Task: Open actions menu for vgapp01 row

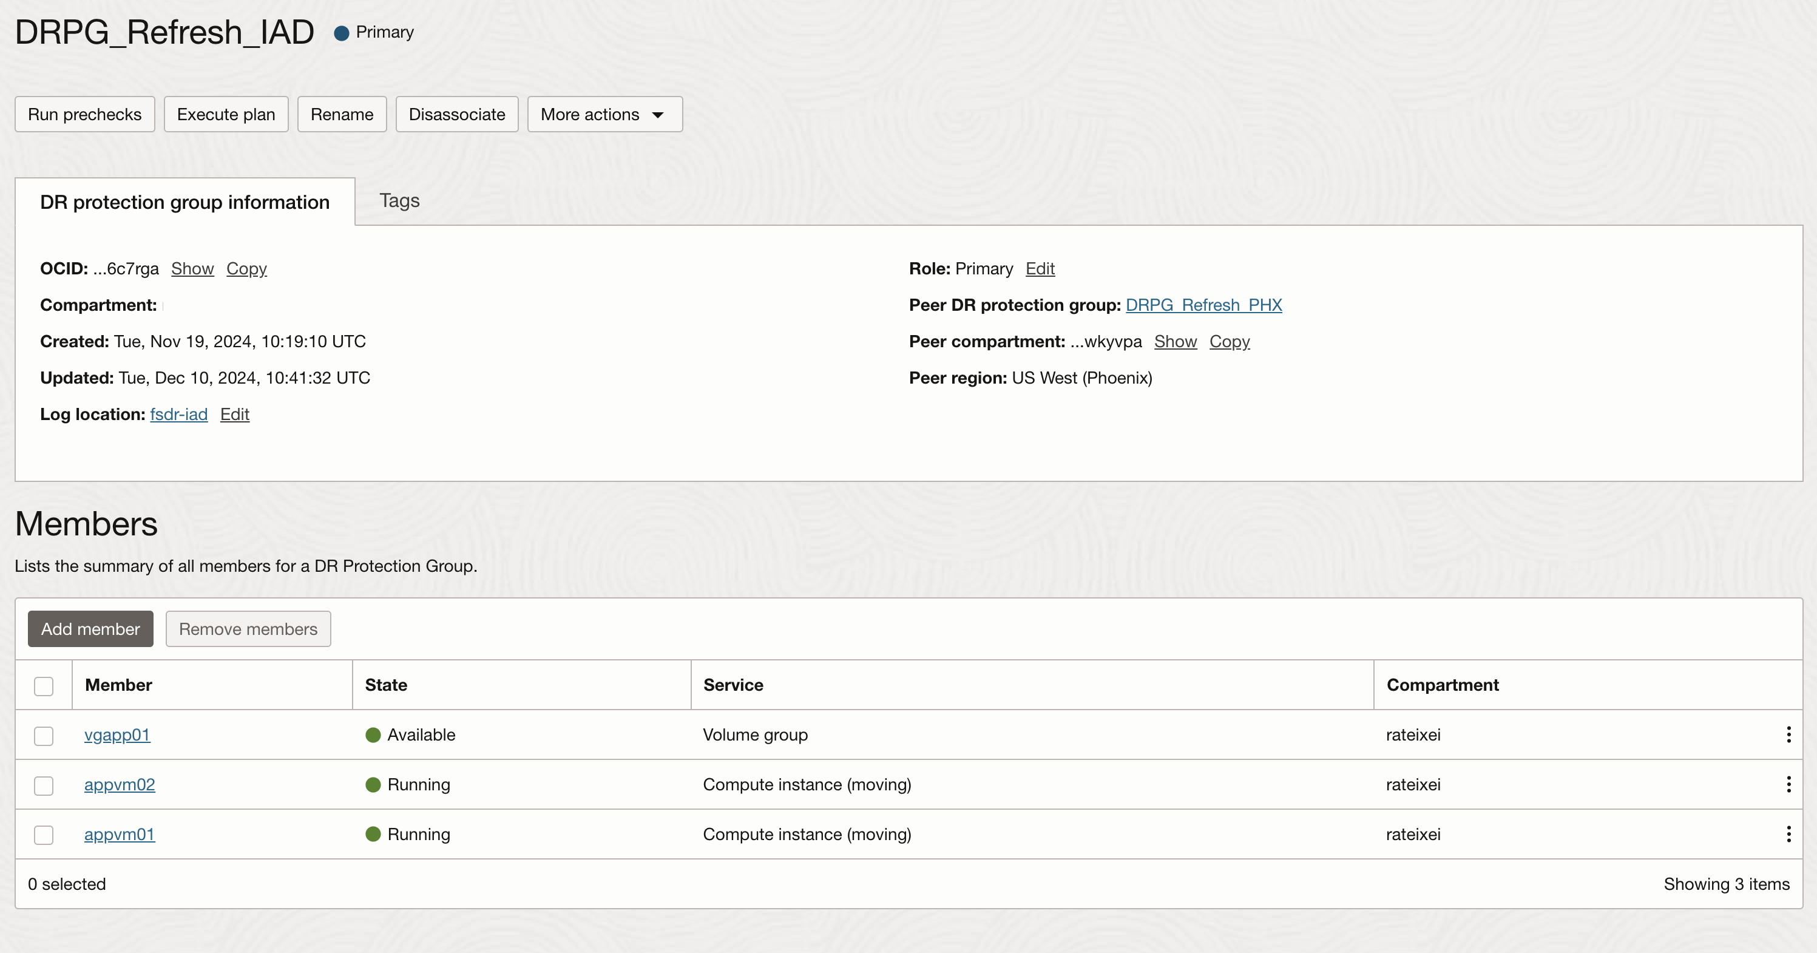Action: point(1788,734)
